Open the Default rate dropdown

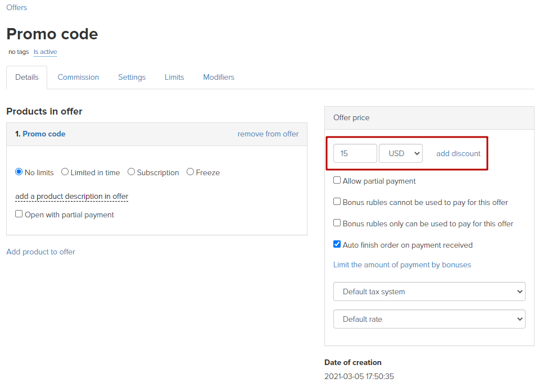tap(429, 319)
